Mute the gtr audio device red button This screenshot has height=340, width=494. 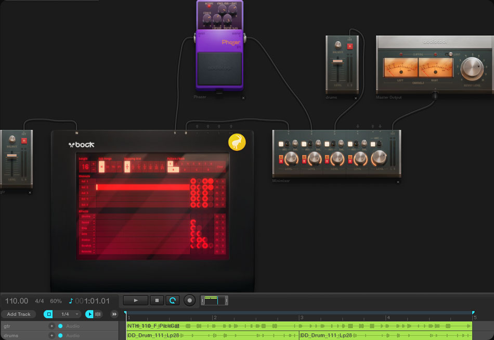[24, 141]
